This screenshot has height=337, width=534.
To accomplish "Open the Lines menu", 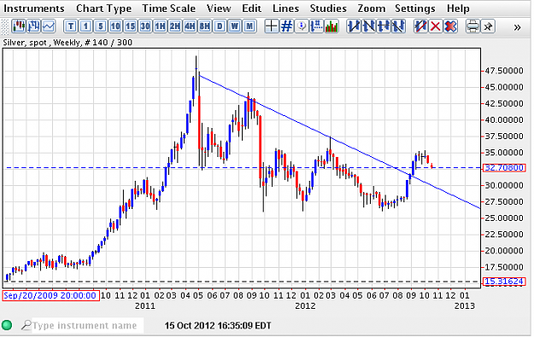I will 285,9.
